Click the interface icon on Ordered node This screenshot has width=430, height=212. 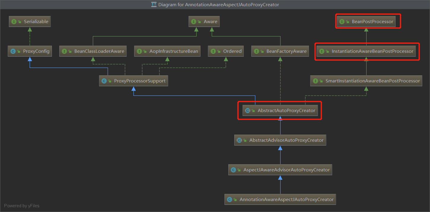tap(213, 51)
